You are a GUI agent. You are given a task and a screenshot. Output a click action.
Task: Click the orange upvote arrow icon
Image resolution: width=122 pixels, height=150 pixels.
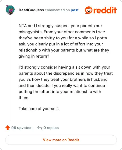pyautogui.click(x=8, y=128)
